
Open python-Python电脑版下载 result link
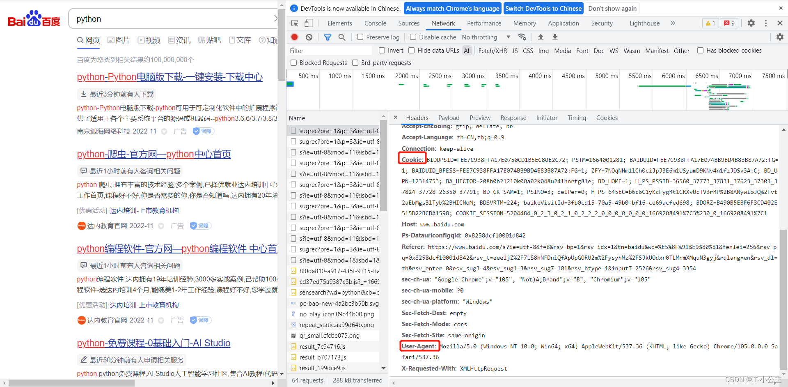pos(170,77)
